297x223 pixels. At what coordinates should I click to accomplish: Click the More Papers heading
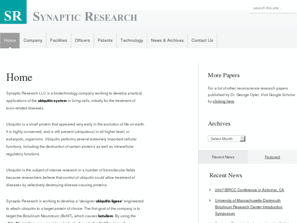(224, 75)
